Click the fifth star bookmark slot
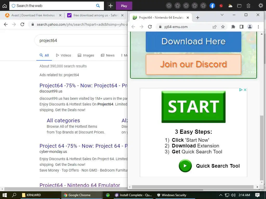Viewport: 266px width, 199px height. pos(203,6)
